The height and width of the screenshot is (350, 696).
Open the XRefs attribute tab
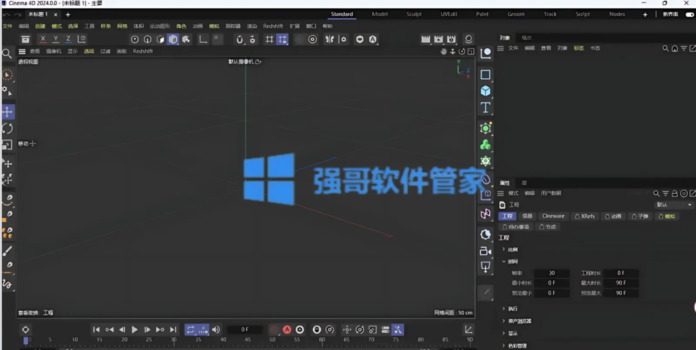(x=585, y=216)
